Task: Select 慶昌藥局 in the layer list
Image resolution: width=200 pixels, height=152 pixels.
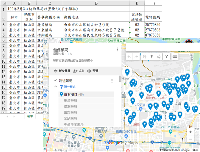Action: [86, 100]
